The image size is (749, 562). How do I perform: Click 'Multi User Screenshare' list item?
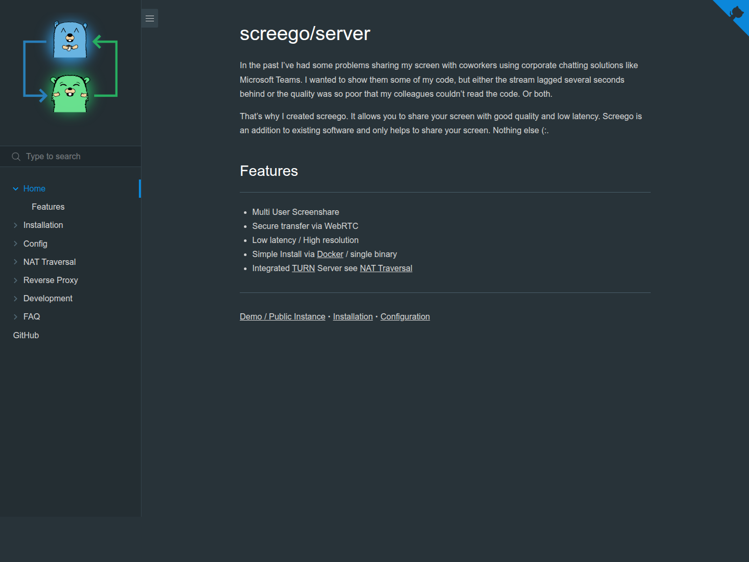click(x=295, y=212)
